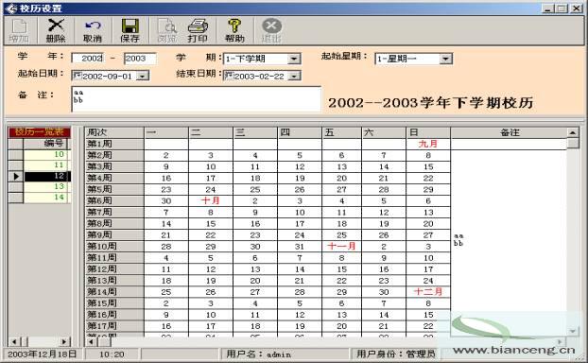Viewport: 588px width, 363px height.
Task: Click the starting year field 2002
Action: pyautogui.click(x=87, y=58)
